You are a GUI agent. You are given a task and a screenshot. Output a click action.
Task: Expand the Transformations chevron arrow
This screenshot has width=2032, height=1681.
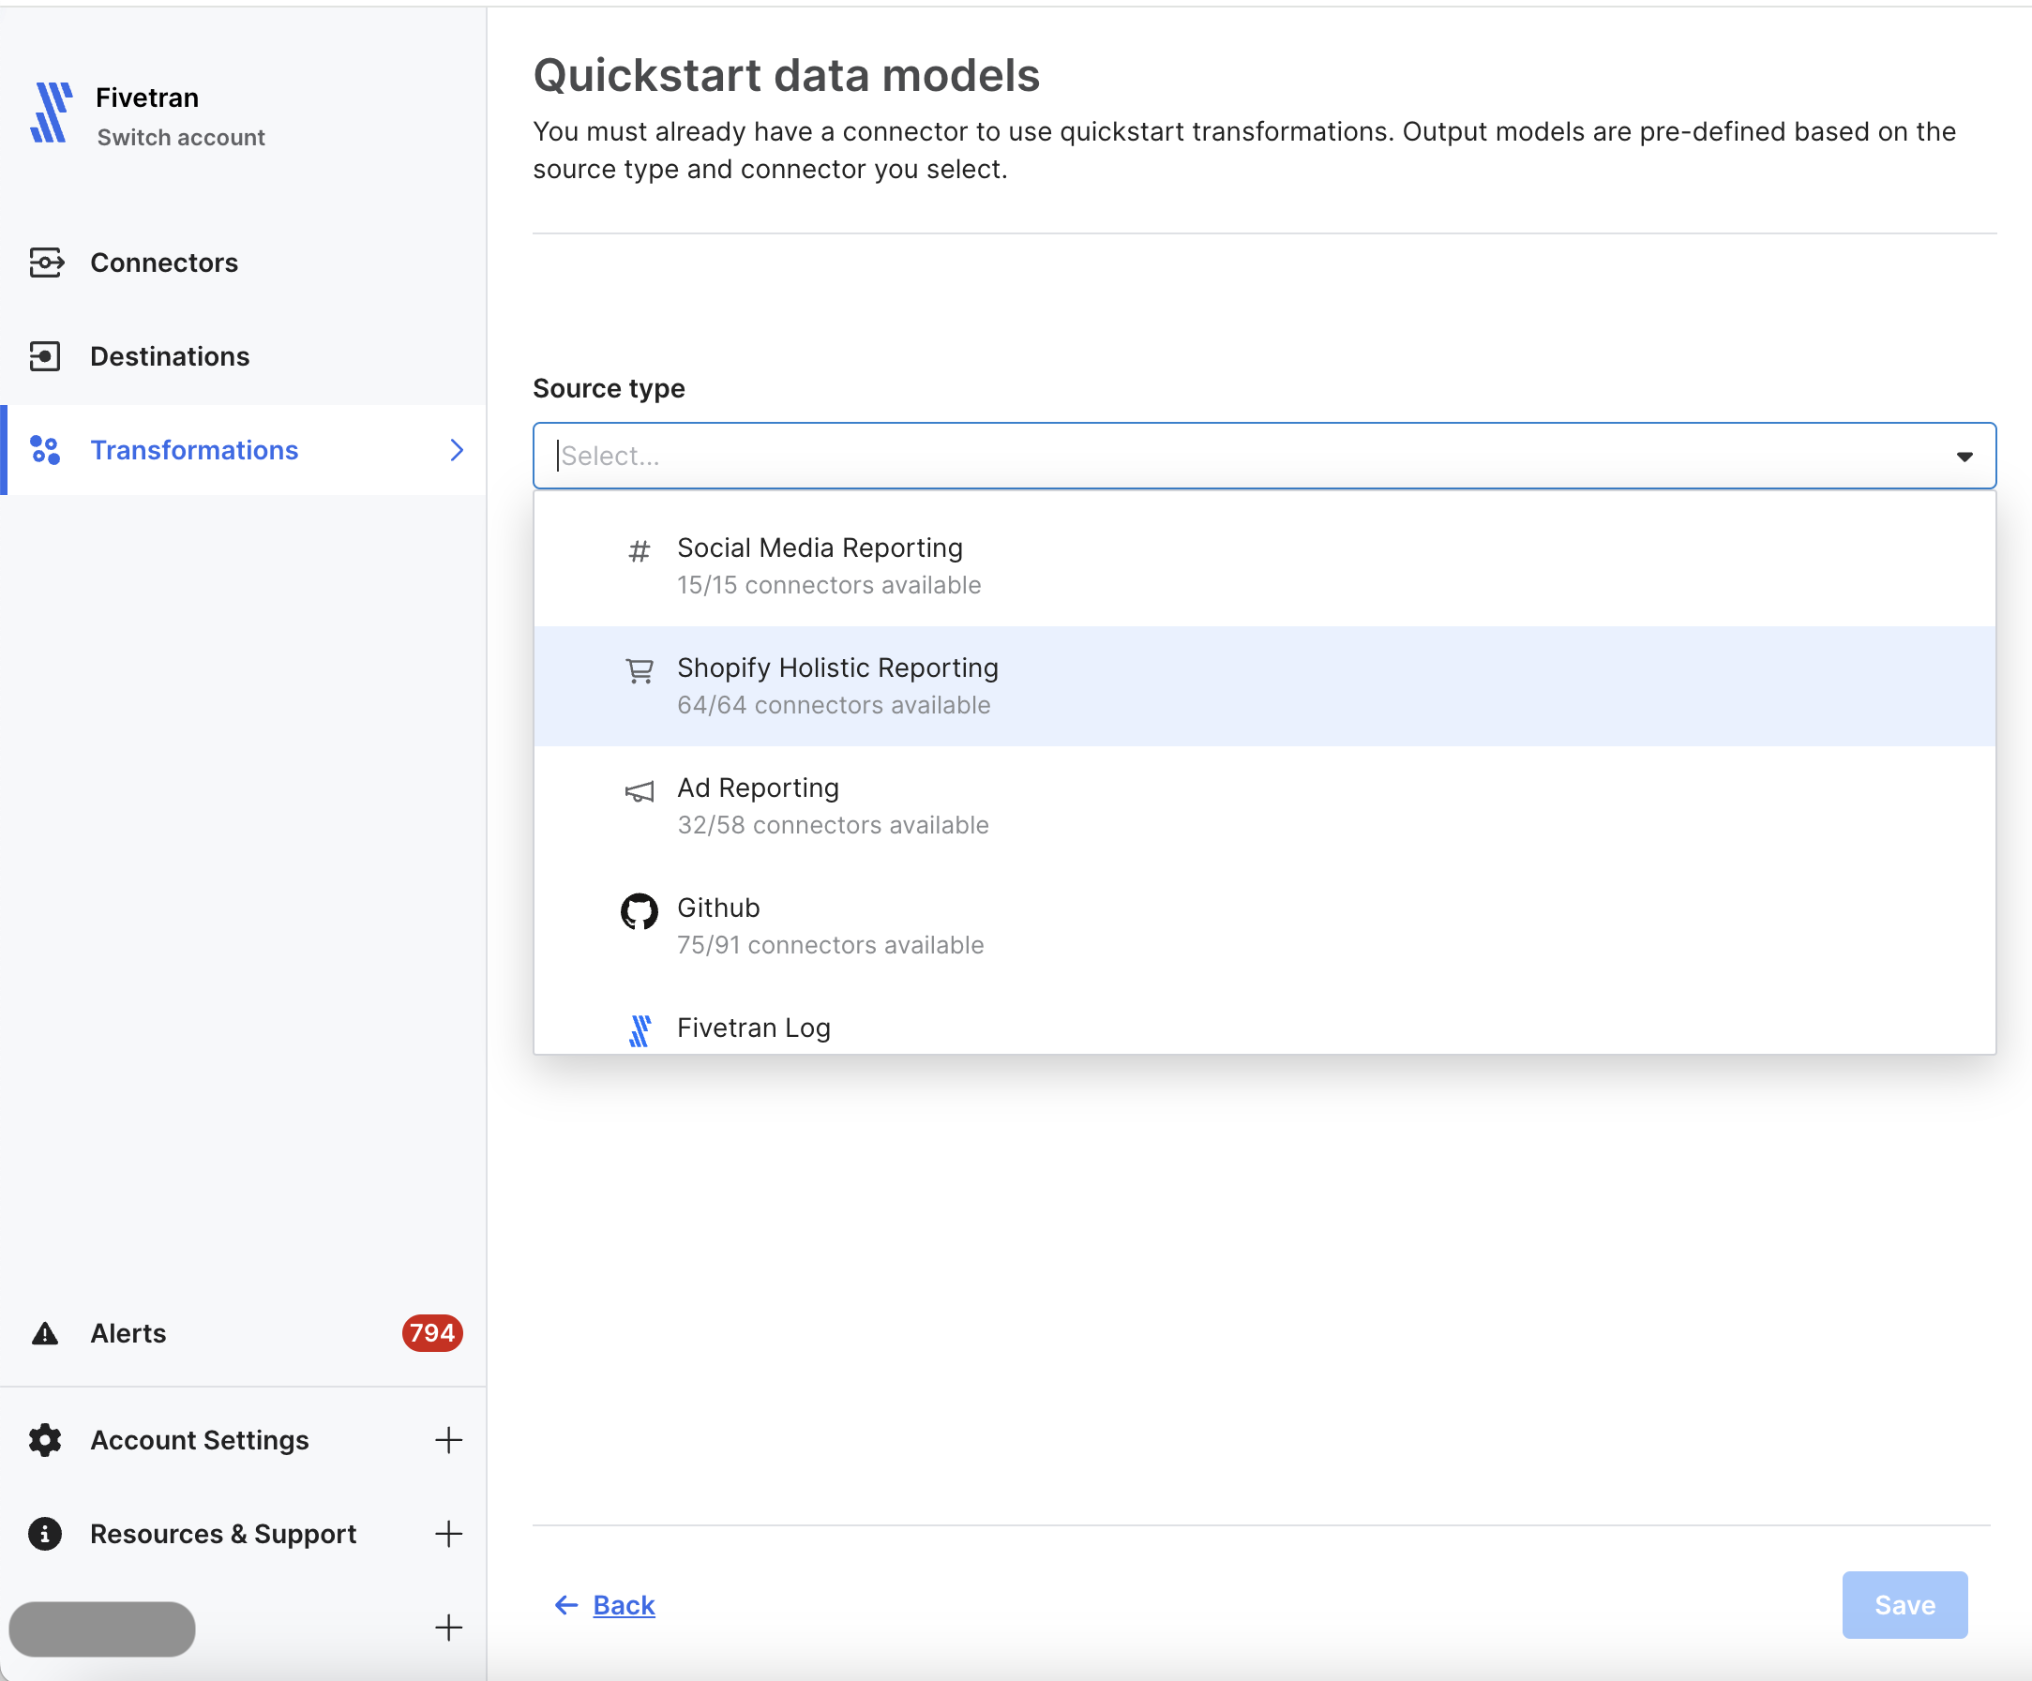pos(457,450)
